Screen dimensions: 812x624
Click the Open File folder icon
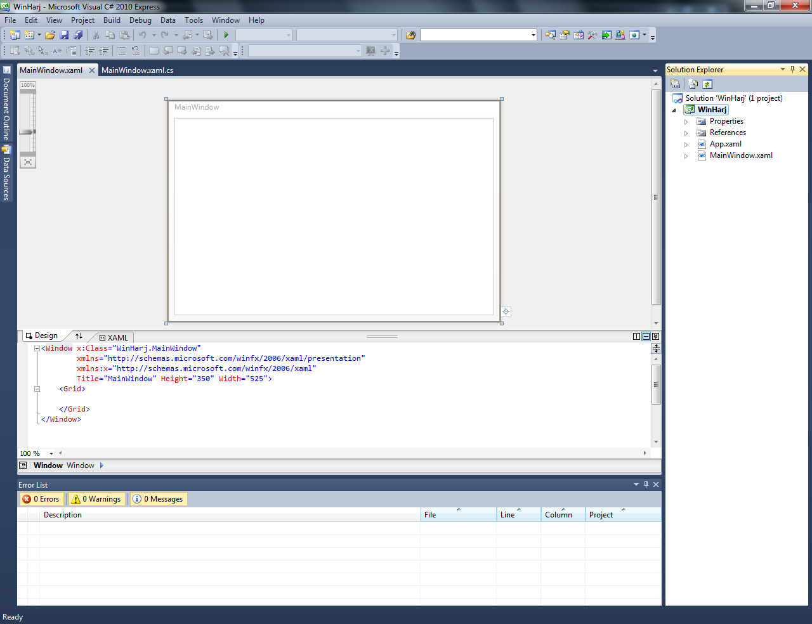[x=50, y=35]
